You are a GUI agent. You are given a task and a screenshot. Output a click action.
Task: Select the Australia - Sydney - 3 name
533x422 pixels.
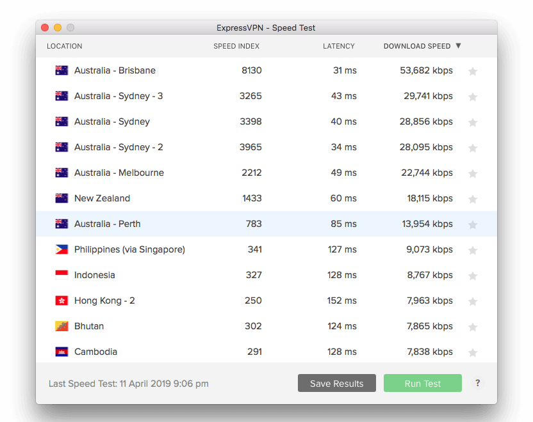point(119,96)
